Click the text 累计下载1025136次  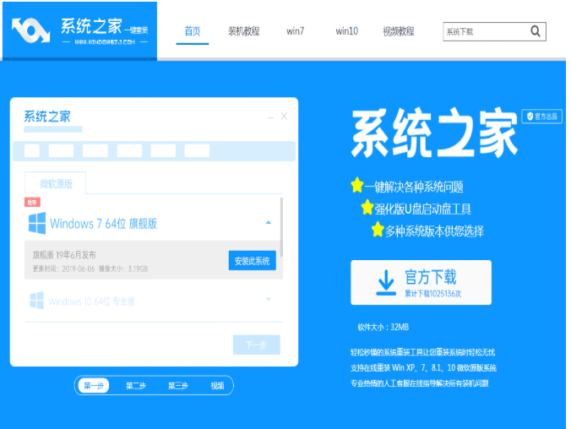[433, 294]
